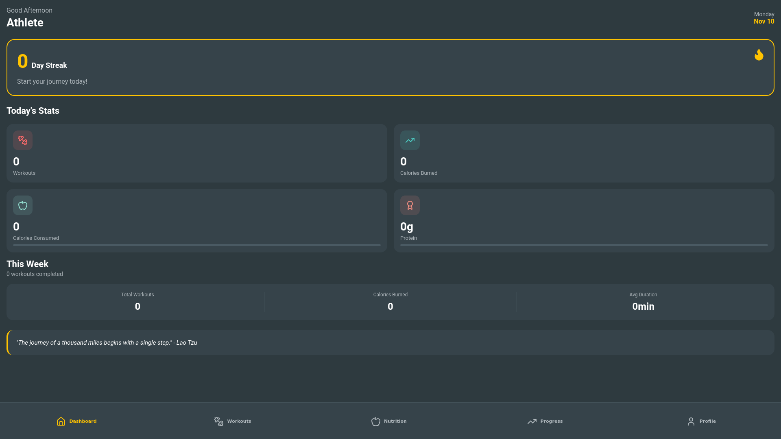Click the dumbbell icon above Workouts stat

pyautogui.click(x=23, y=140)
